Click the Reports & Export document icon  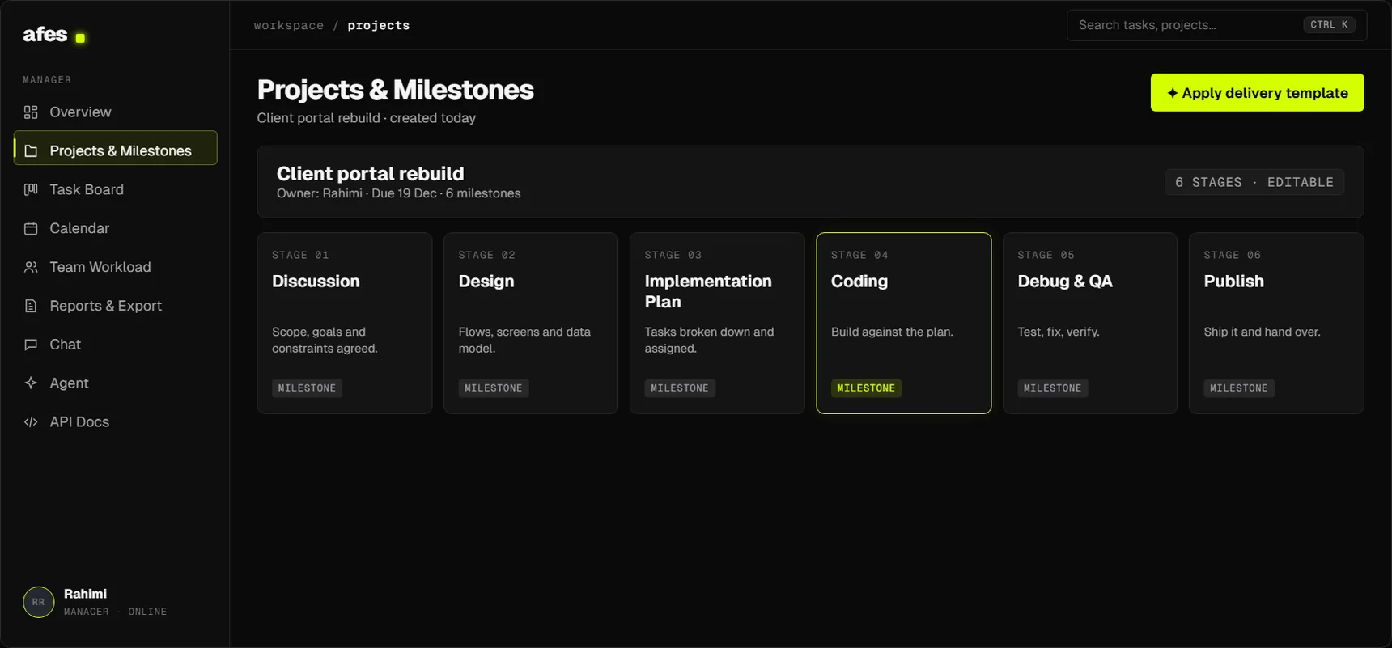click(x=31, y=306)
